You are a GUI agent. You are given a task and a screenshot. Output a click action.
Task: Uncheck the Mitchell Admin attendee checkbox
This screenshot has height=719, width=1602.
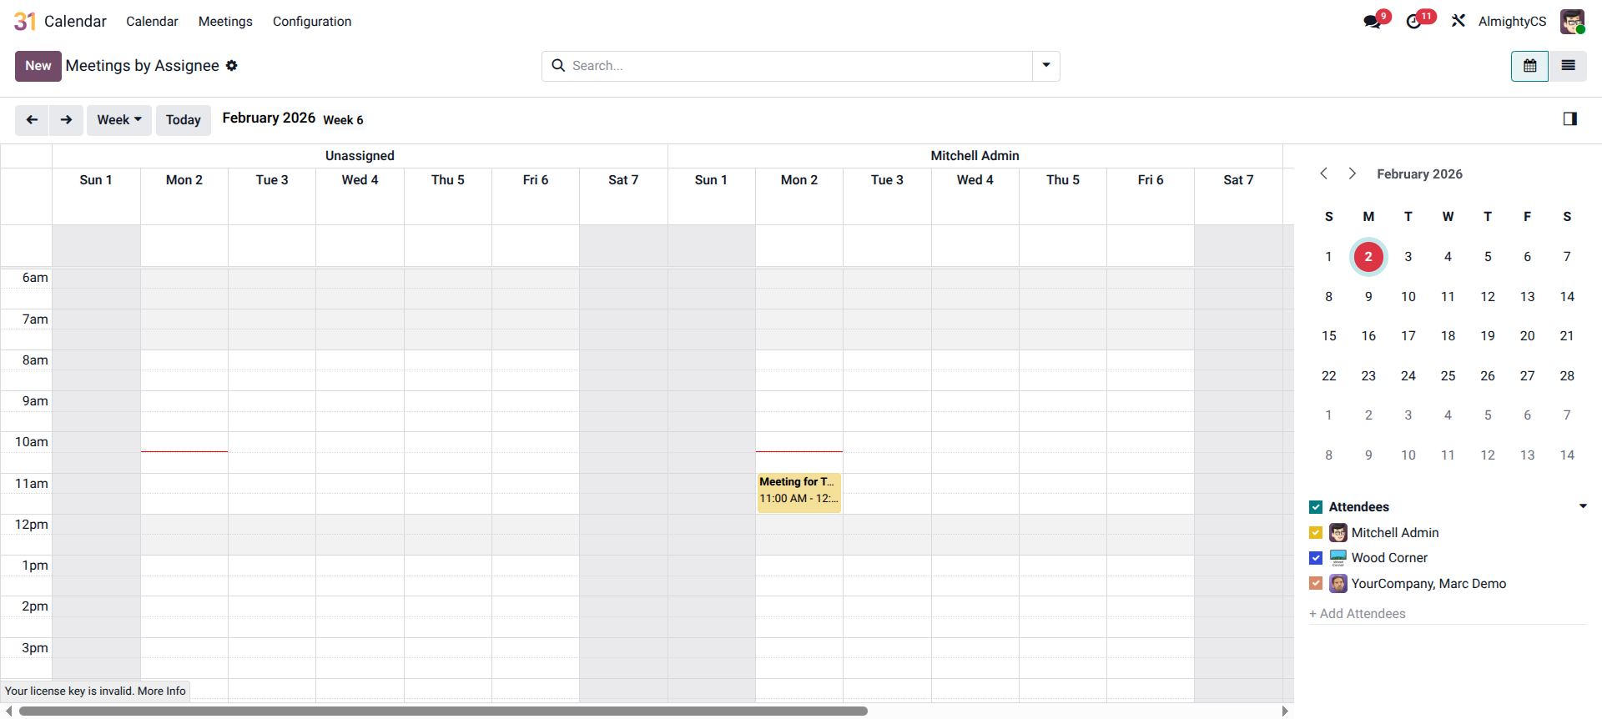1316,533
